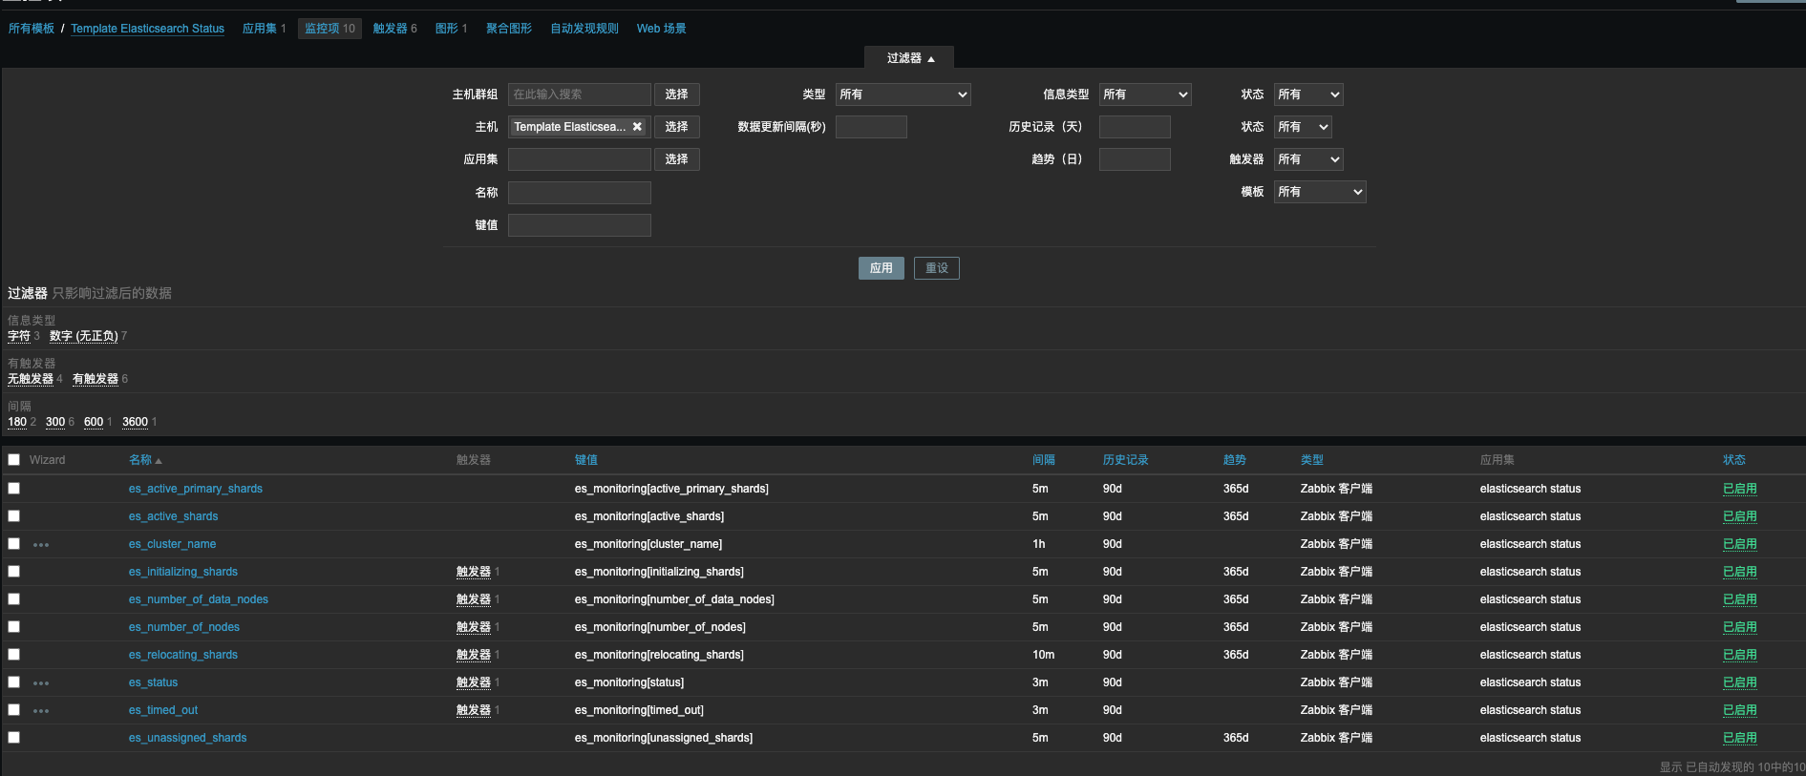Collapse the 过滤器 filter tab
The image size is (1806, 776).
(909, 58)
